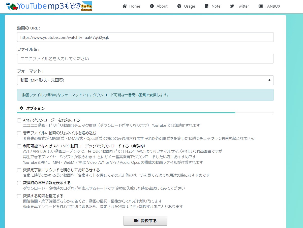
Task: Enable the Aria2 ダウンローダー checkbox
Action: click(x=19, y=120)
